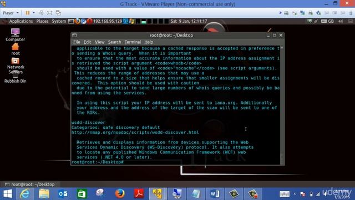Click the 192.168.95.129 IP address applet
This screenshot has width=355, height=200.
[x=108, y=21]
